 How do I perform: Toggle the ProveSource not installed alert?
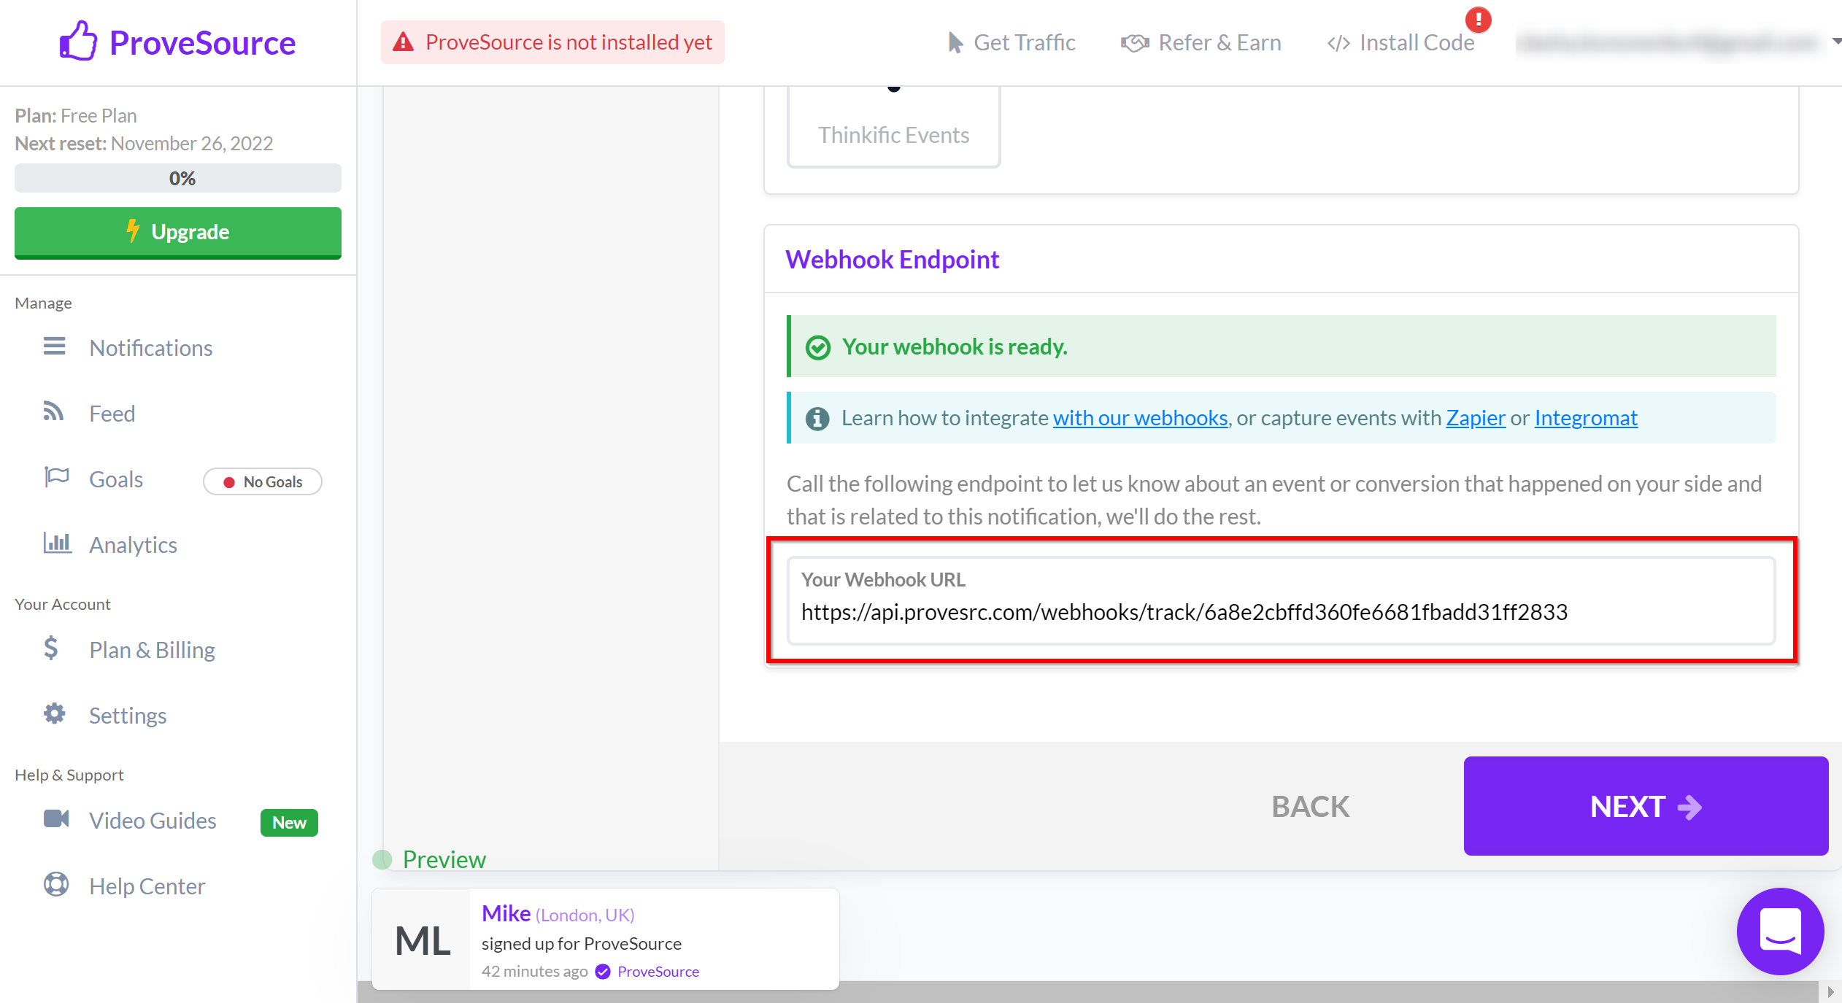pyautogui.click(x=553, y=42)
